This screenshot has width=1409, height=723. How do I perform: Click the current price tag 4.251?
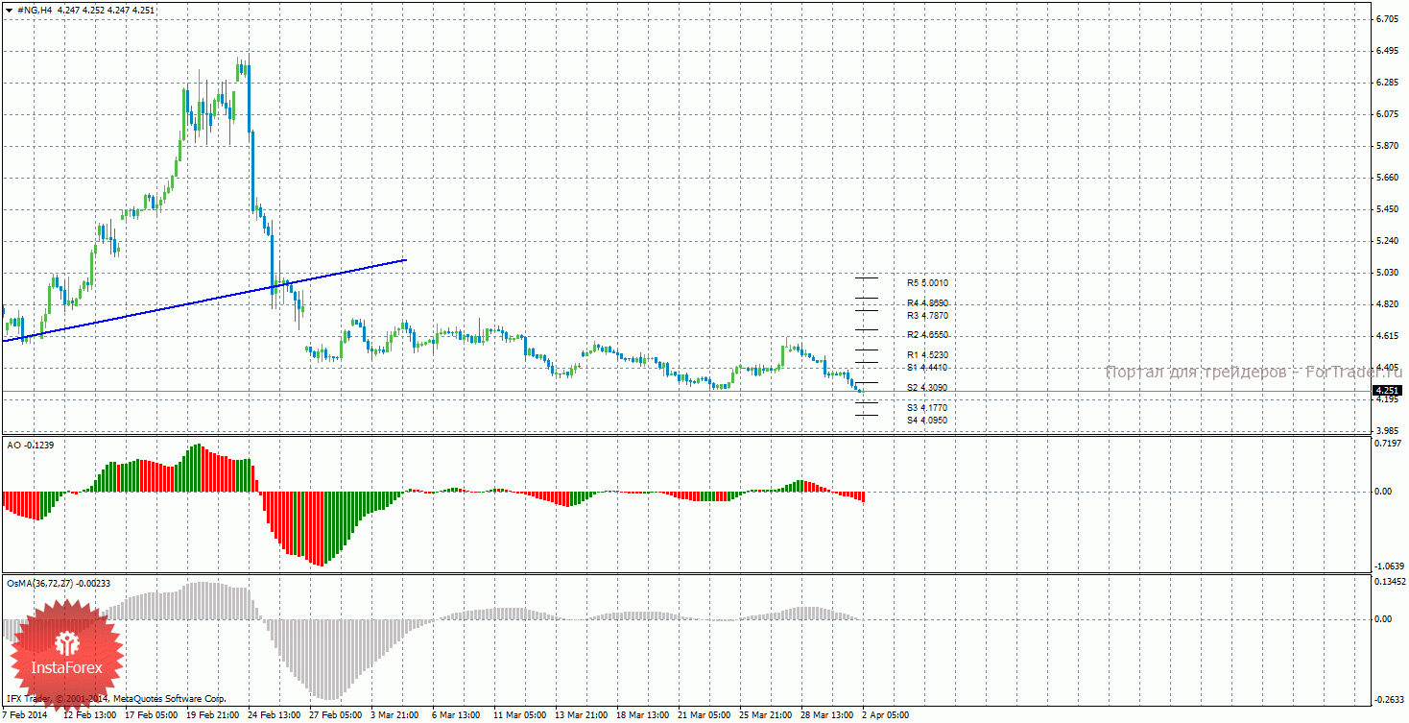pos(1386,391)
